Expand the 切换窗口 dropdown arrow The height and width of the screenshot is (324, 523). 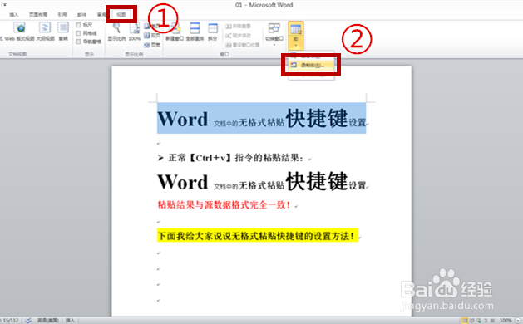coord(274,45)
